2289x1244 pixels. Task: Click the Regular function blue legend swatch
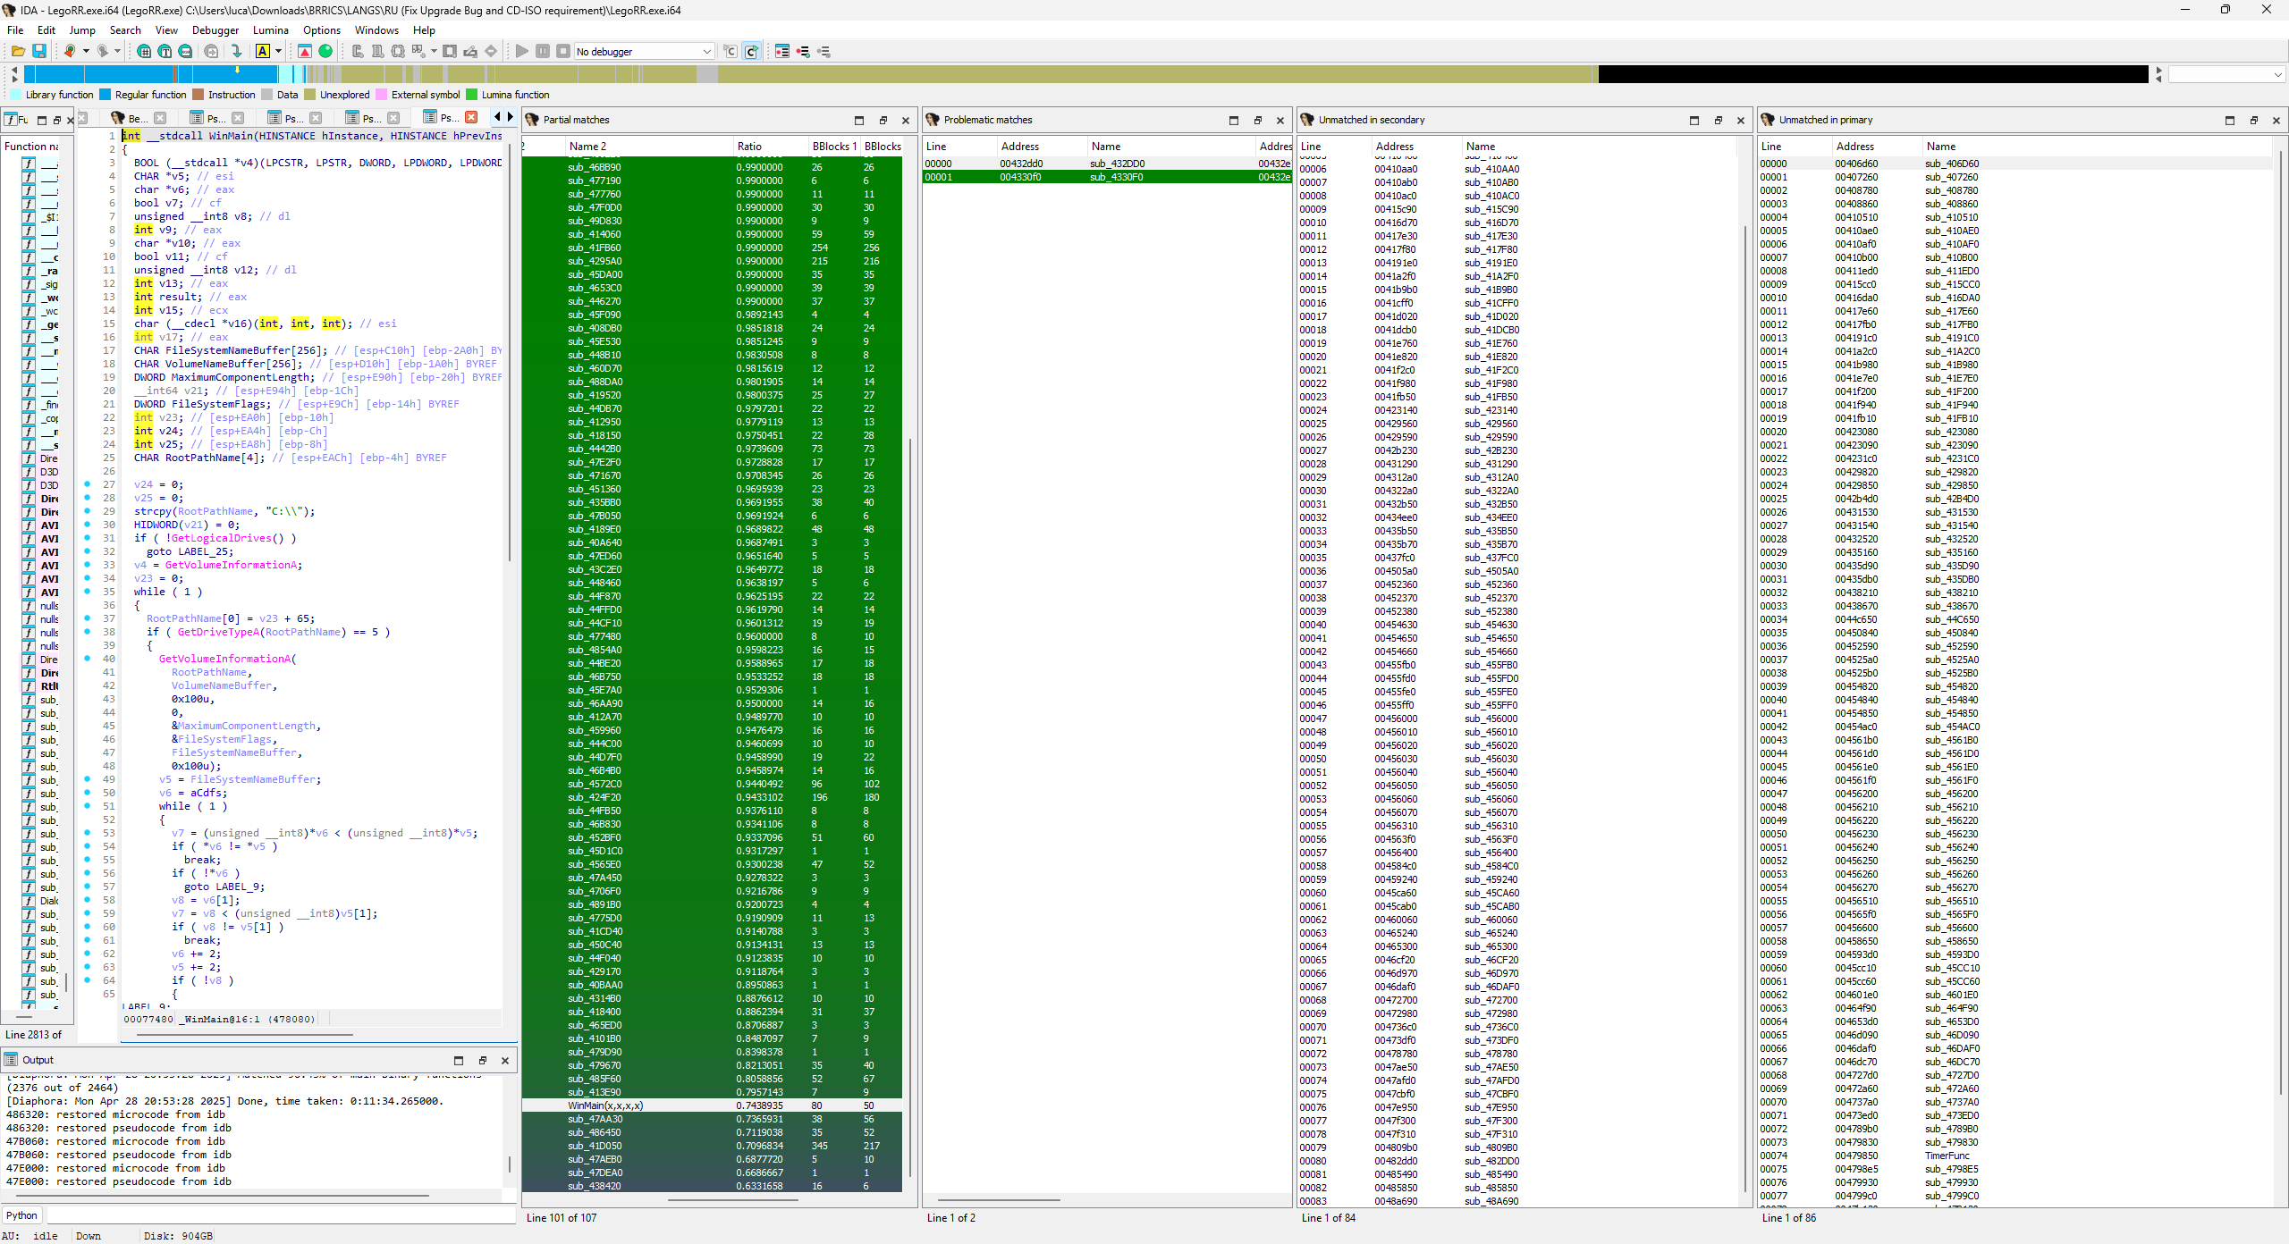click(x=106, y=95)
